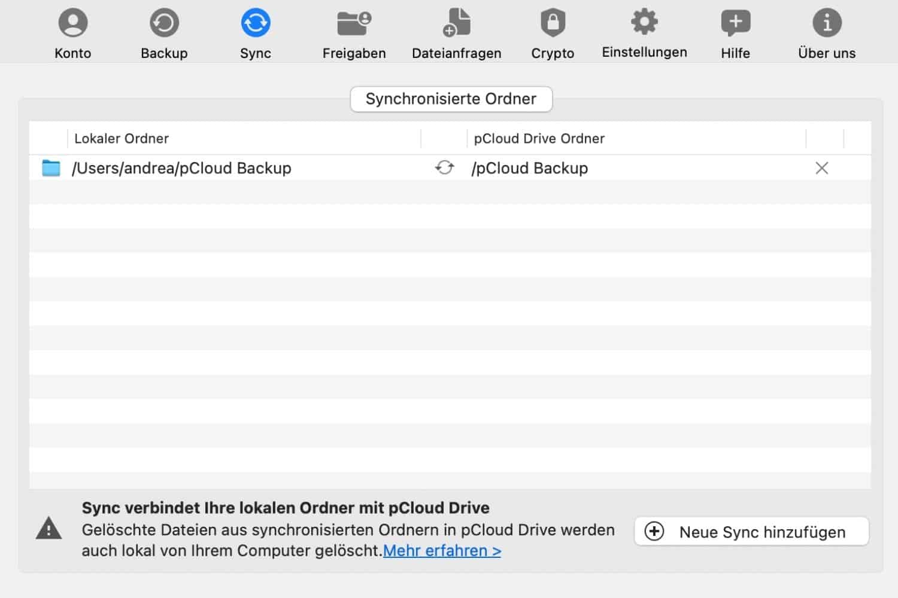This screenshot has height=598, width=898.
Task: Click the warning triangle icon
Action: coord(49,529)
